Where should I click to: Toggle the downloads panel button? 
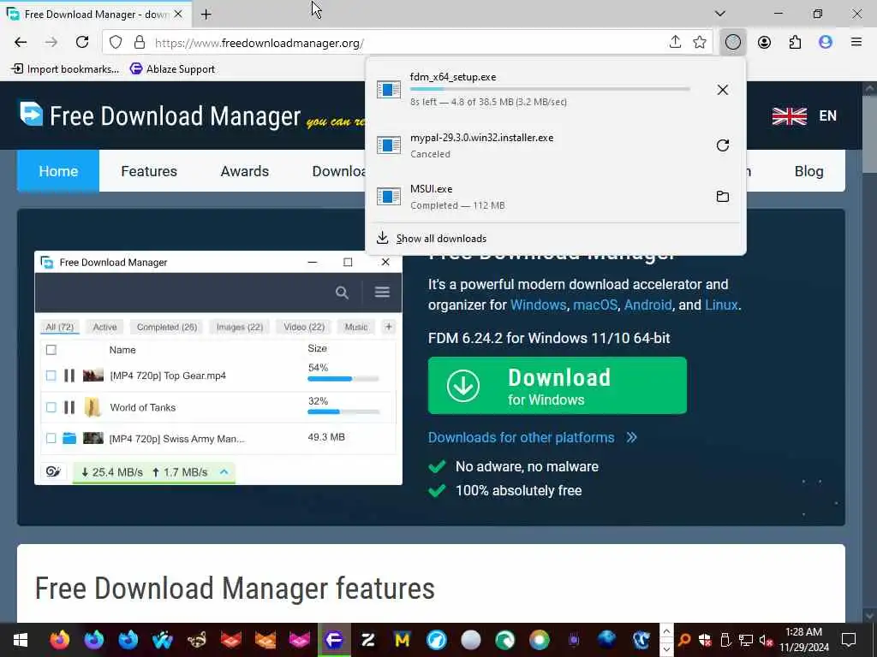click(733, 43)
